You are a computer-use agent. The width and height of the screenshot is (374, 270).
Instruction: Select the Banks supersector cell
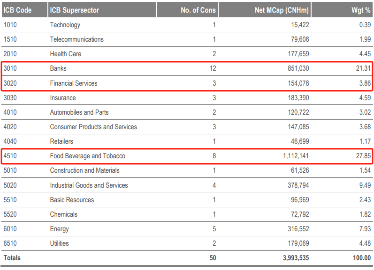58,68
